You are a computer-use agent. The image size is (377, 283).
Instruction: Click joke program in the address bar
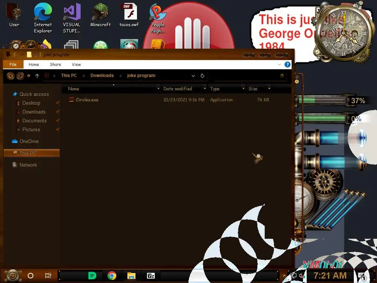141,76
